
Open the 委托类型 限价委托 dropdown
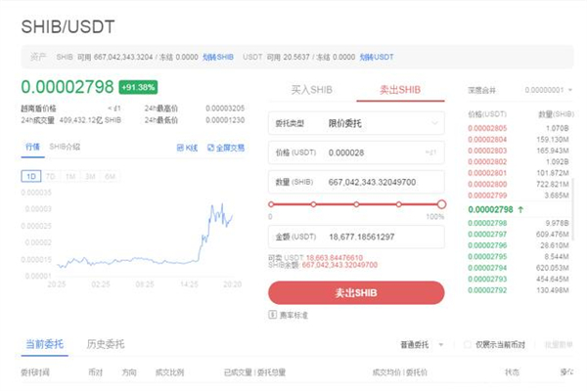[356, 123]
